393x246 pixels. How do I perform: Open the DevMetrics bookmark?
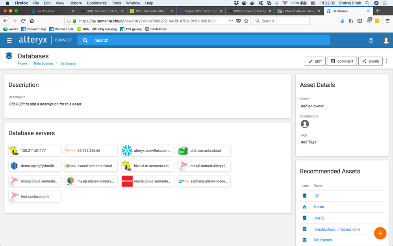tap(156, 29)
